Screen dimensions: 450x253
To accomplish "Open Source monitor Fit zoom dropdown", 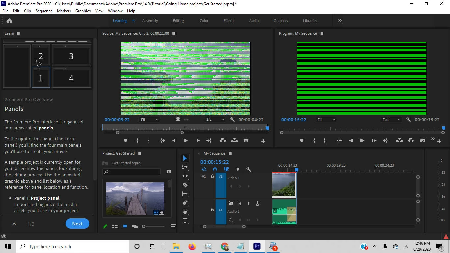I will click(149, 120).
